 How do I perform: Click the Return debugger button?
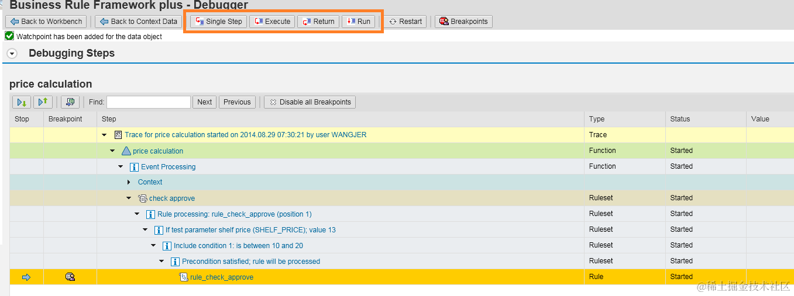pos(318,22)
